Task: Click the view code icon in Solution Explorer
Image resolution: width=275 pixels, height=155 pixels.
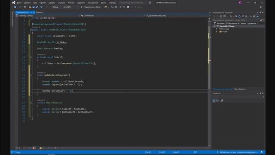Action: point(251,16)
